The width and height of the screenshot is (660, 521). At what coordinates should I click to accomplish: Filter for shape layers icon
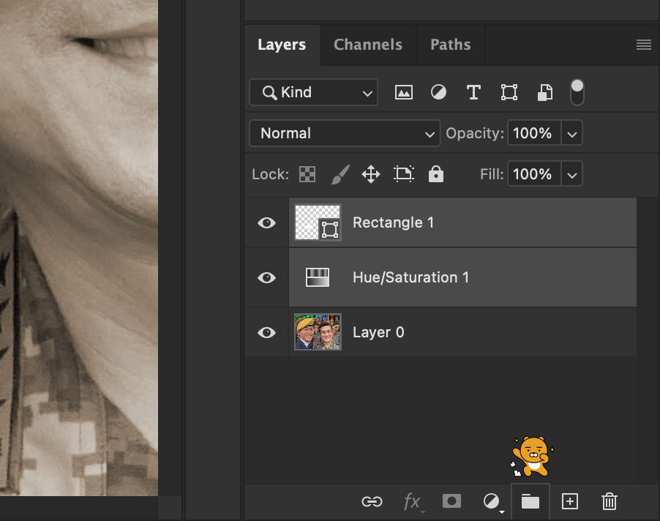pyautogui.click(x=509, y=92)
